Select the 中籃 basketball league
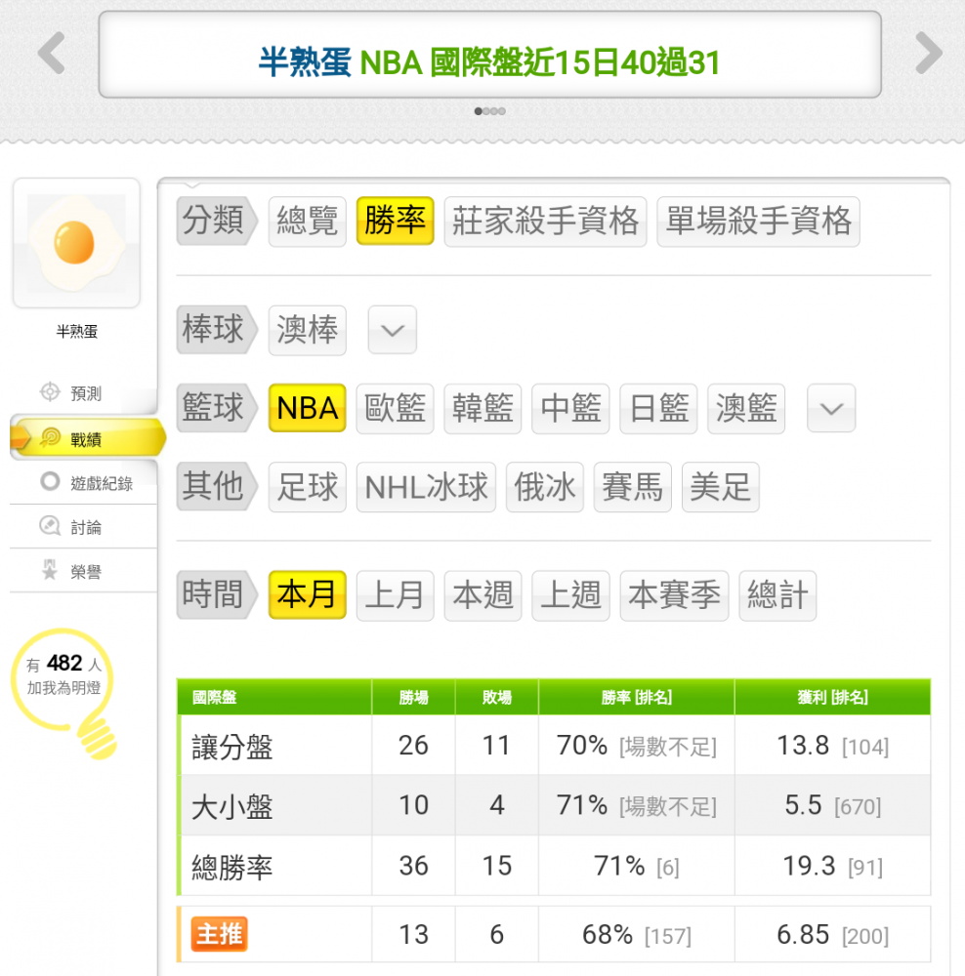This screenshot has height=976, width=965. point(570,409)
